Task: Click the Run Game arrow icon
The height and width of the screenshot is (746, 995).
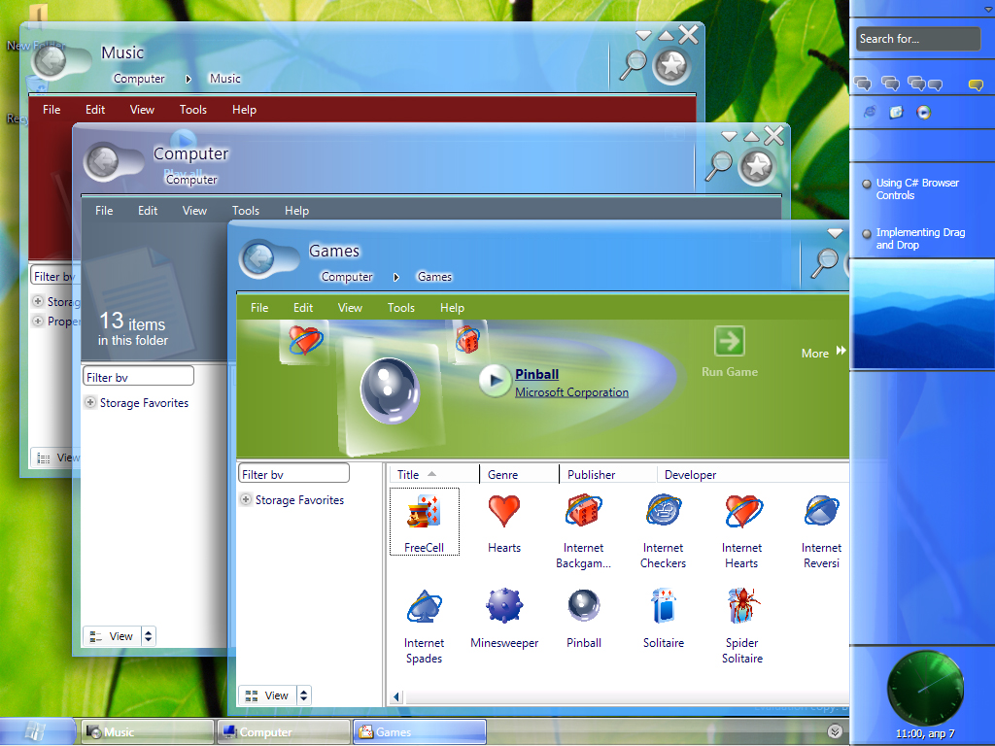Action: pos(730,341)
